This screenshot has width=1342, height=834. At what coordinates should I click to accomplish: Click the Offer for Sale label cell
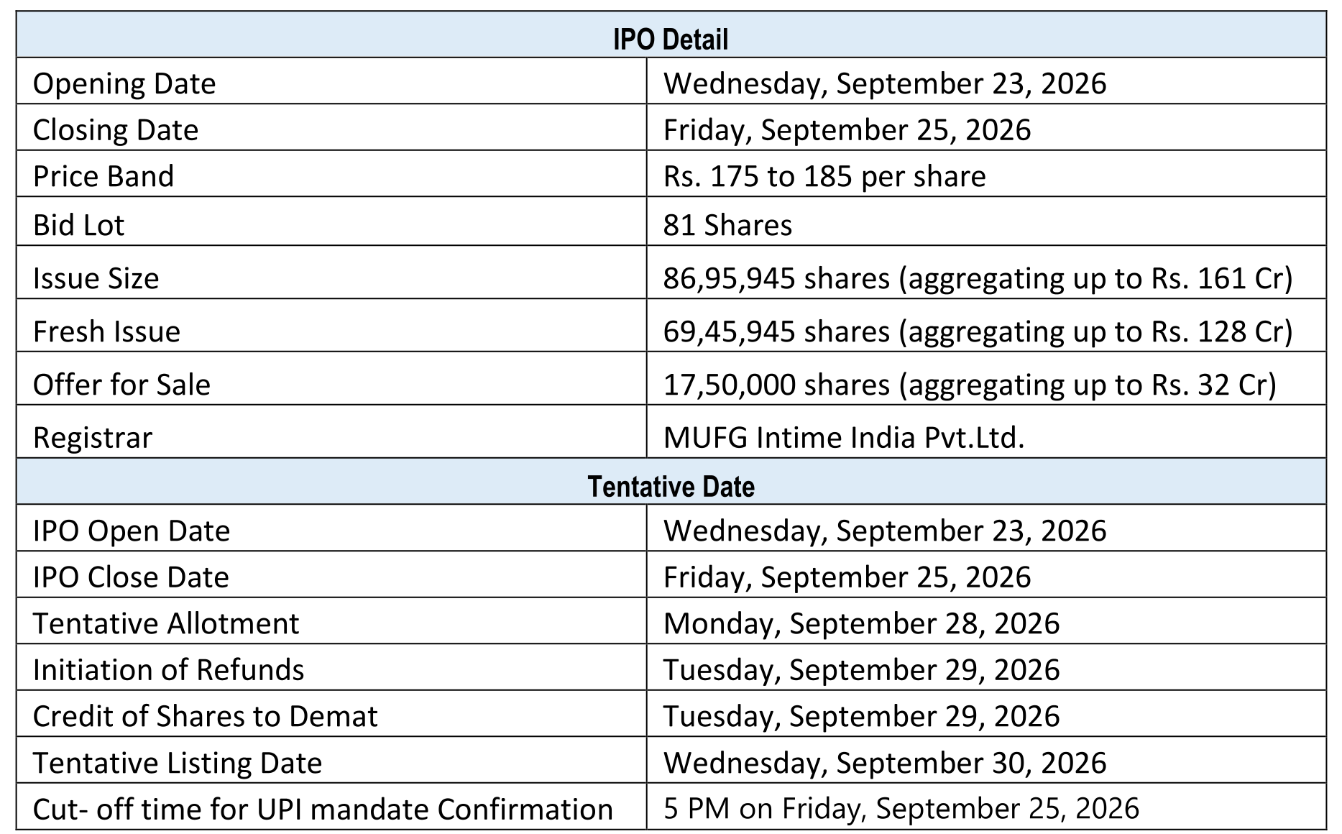[331, 378]
